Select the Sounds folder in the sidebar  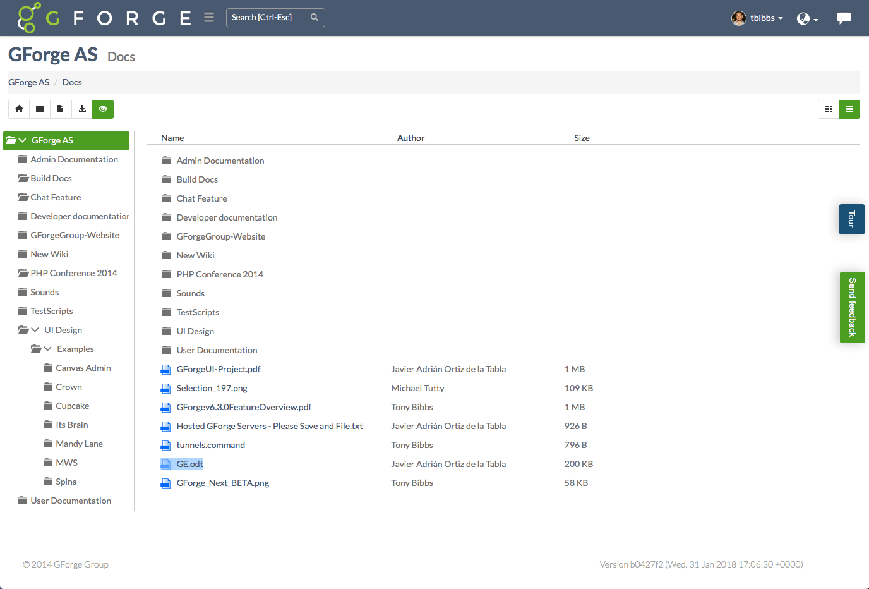click(x=45, y=291)
